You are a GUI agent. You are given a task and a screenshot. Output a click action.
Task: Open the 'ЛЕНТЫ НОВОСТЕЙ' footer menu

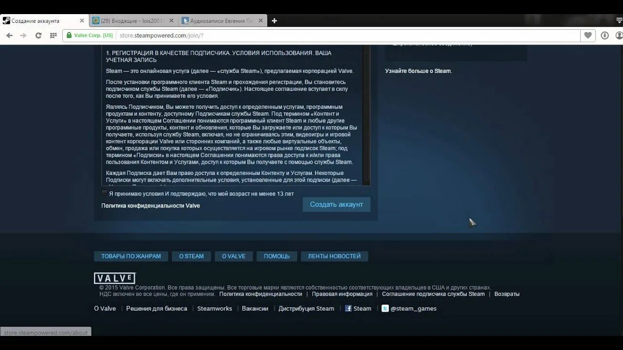pos(334,256)
